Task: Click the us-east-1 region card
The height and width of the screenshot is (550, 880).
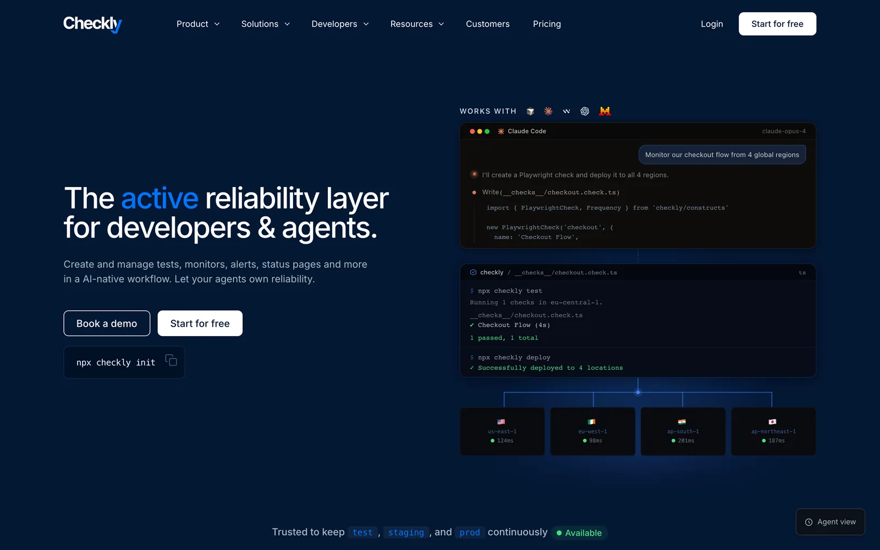Action: pos(502,431)
